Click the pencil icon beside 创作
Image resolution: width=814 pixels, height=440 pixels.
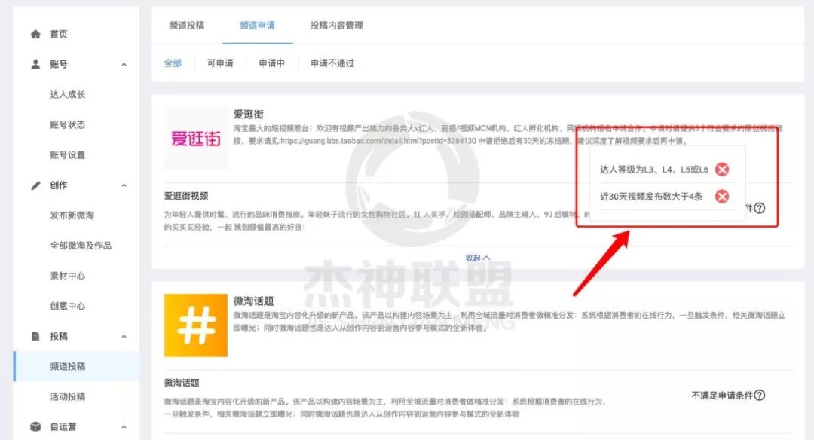[x=35, y=185]
